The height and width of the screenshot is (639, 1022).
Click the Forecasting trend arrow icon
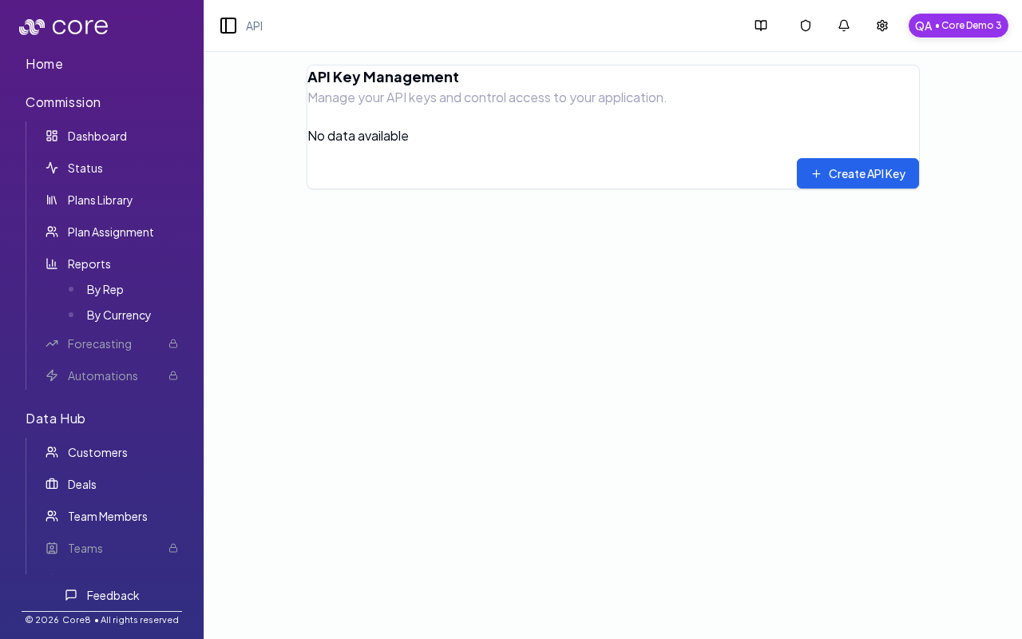point(52,343)
